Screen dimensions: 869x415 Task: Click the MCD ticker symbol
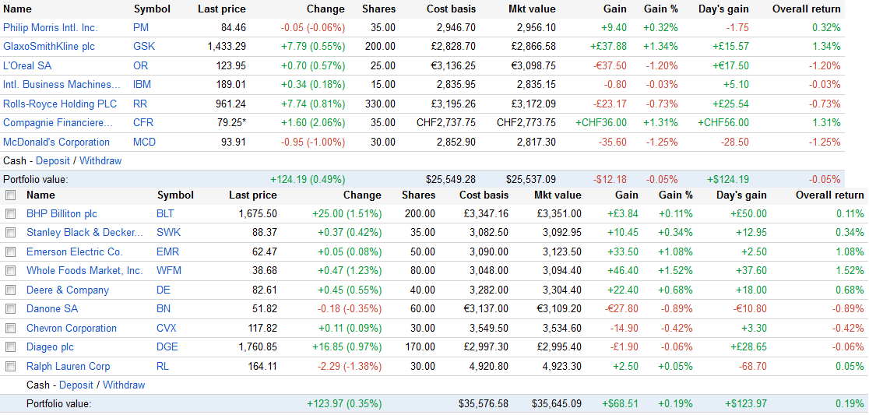(144, 142)
